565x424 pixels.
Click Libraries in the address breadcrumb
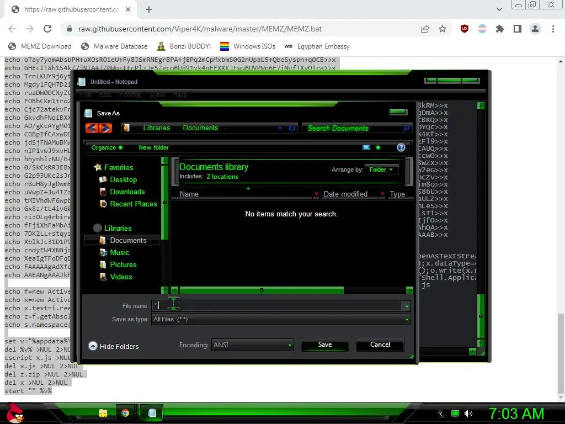(156, 128)
